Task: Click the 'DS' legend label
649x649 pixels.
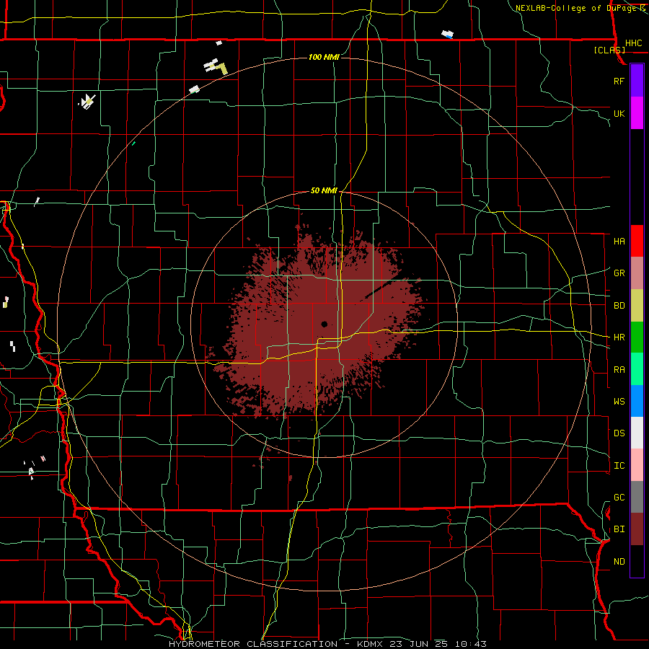Action: coord(619,433)
